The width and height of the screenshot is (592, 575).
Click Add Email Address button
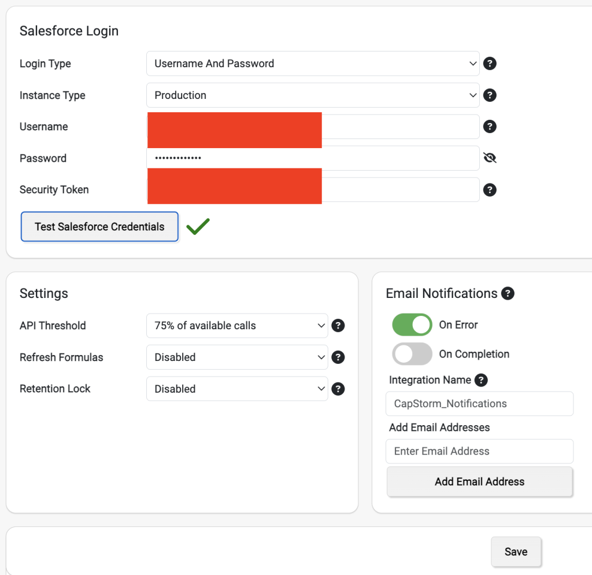tap(479, 482)
